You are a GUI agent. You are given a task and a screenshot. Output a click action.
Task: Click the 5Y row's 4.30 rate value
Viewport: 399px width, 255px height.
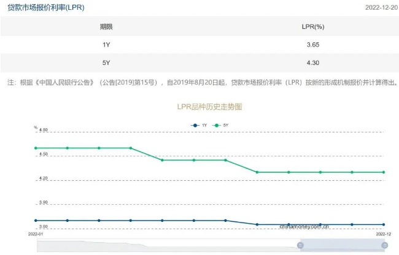pyautogui.click(x=312, y=63)
